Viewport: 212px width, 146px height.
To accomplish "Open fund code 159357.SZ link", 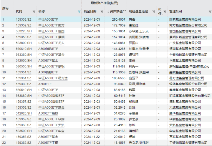I will [x=24, y=102].
